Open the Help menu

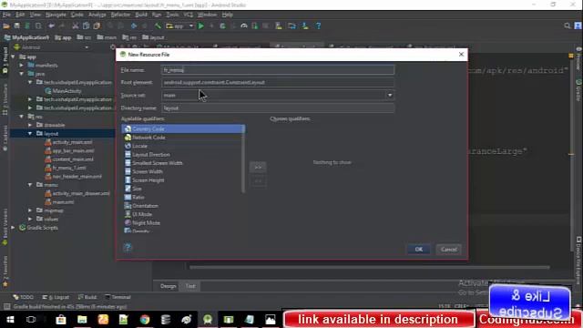pos(227,15)
